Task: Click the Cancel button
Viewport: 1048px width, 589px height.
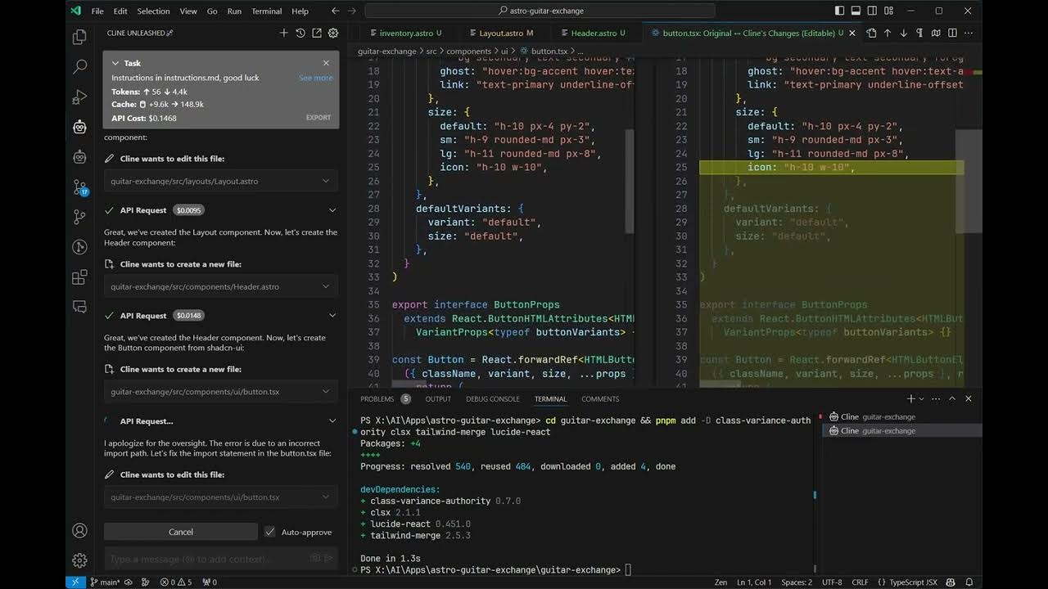Action: (x=181, y=532)
